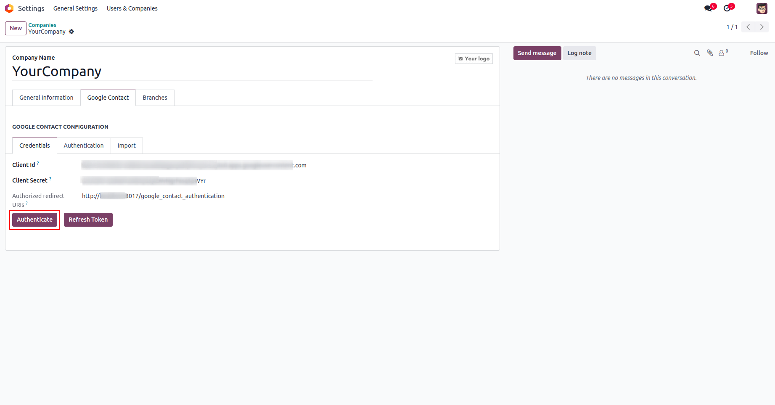Switch to the General Information tab
Image resolution: width=775 pixels, height=405 pixels.
tap(46, 98)
